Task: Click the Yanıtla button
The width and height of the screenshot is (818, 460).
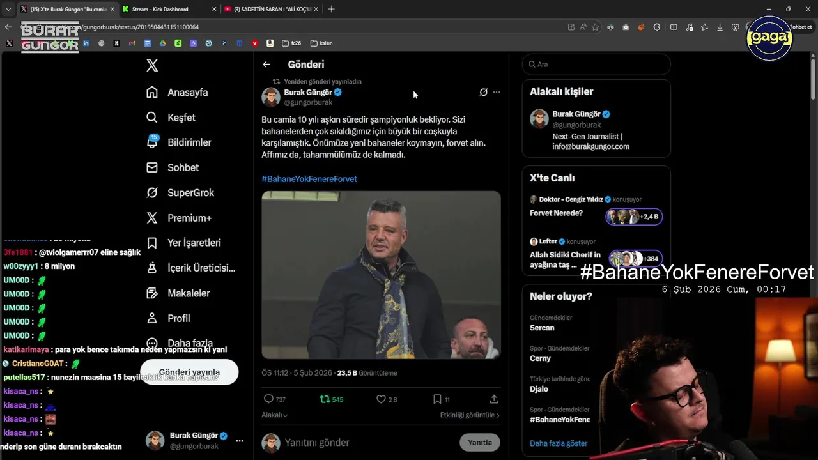Action: [480, 442]
